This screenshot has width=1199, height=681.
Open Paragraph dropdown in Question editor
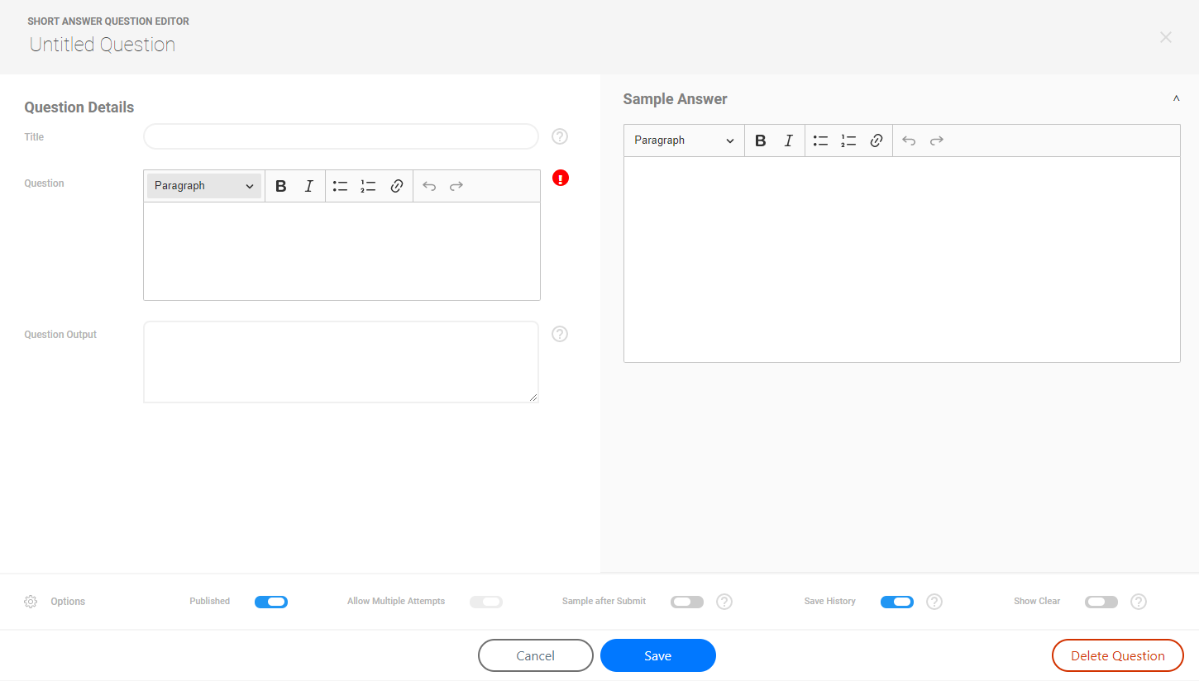(204, 186)
